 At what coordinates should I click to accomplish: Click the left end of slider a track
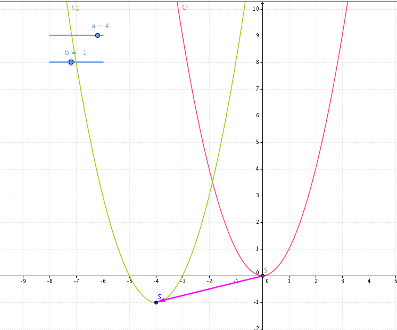(49, 35)
